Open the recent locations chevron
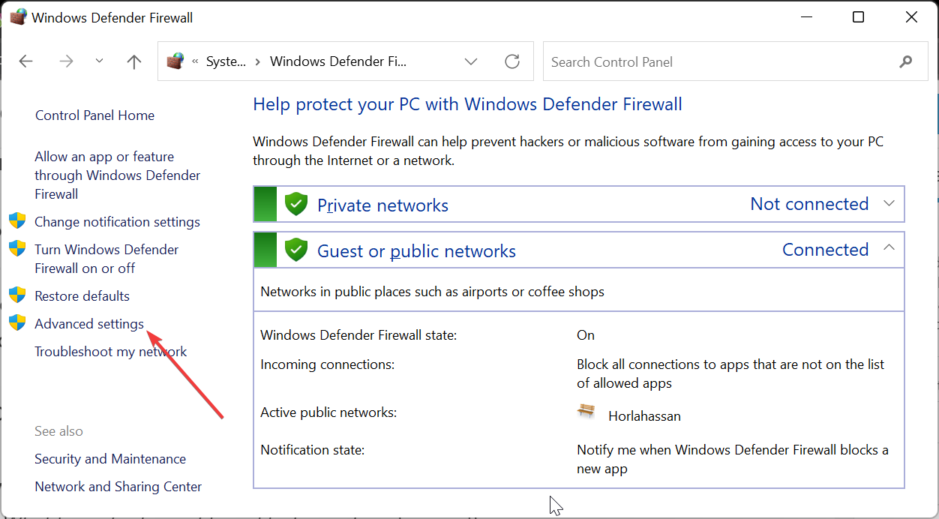 100,61
